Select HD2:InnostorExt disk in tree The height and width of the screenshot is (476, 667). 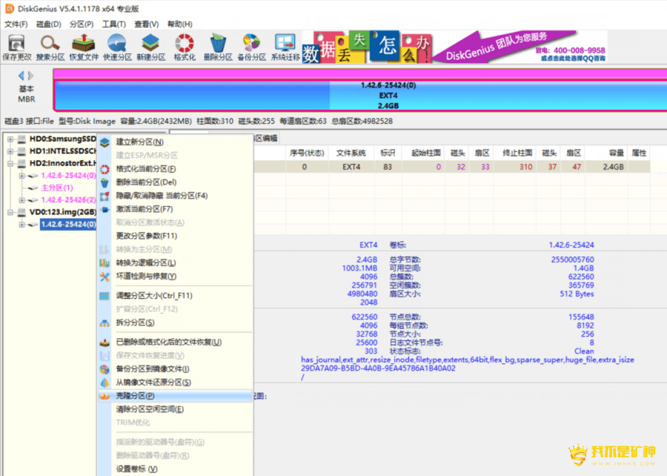(62, 163)
